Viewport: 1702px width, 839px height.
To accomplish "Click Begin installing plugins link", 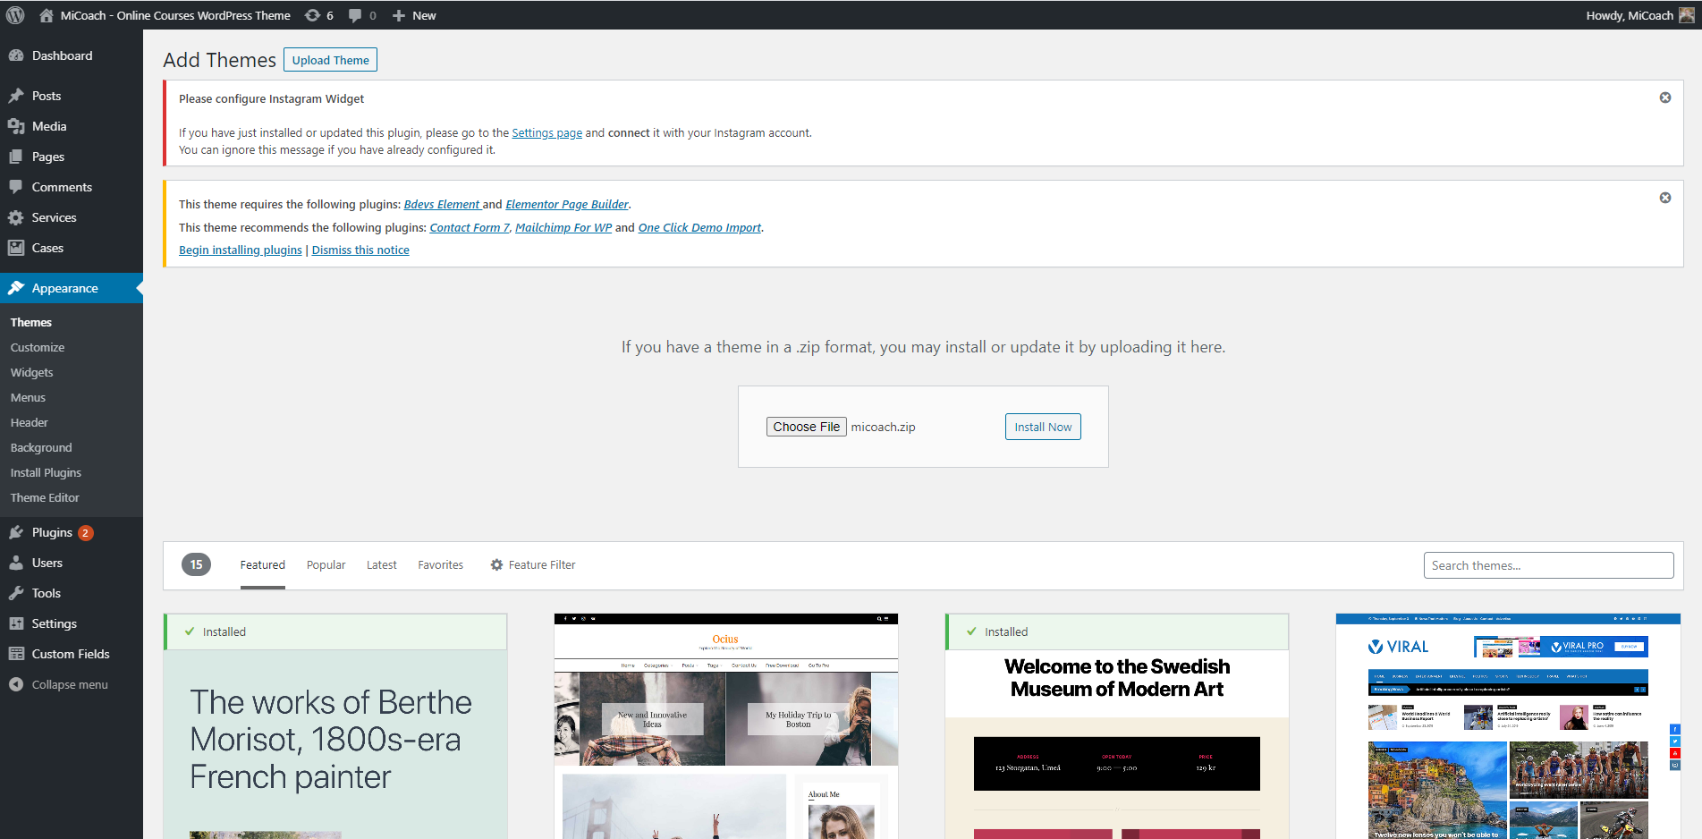I will click(241, 250).
